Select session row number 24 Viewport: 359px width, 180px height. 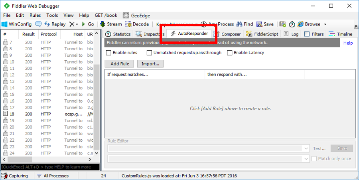tap(48, 153)
